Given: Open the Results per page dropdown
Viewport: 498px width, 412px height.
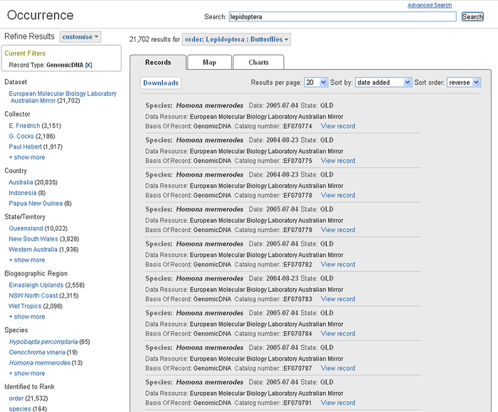Looking at the screenshot, I should (315, 83).
